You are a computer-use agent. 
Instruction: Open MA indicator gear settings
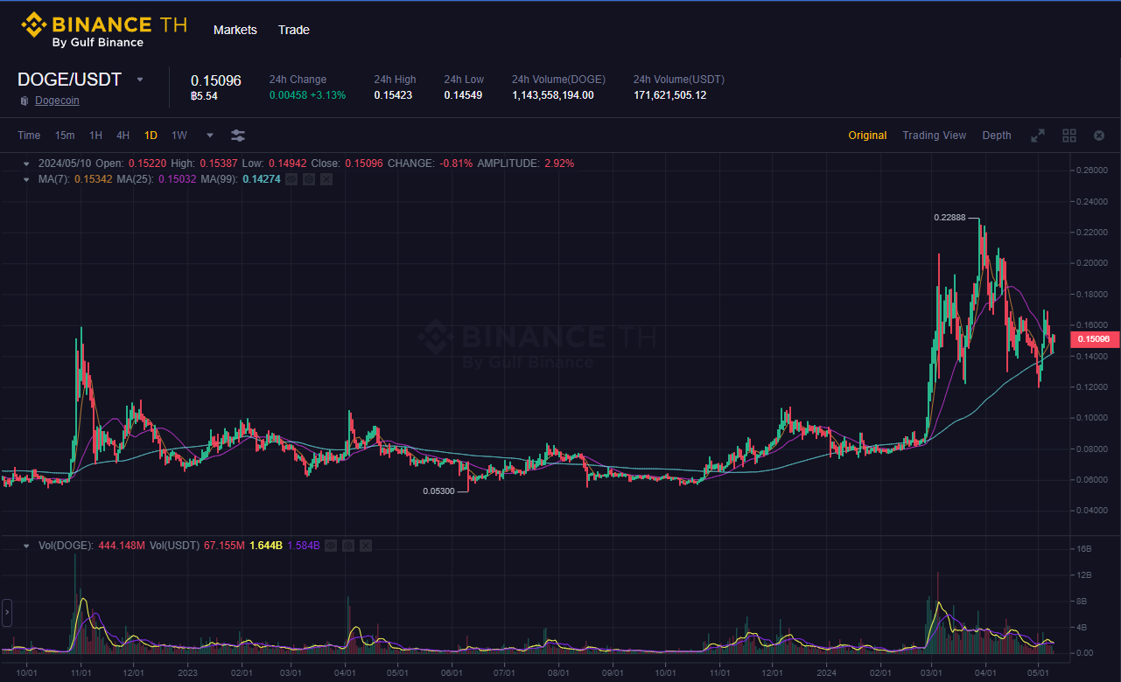tap(309, 179)
